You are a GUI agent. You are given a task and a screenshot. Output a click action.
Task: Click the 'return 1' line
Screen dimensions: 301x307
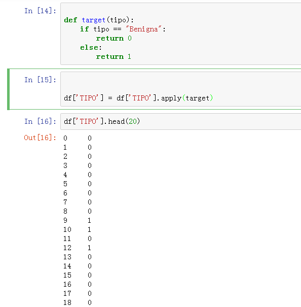coord(114,57)
